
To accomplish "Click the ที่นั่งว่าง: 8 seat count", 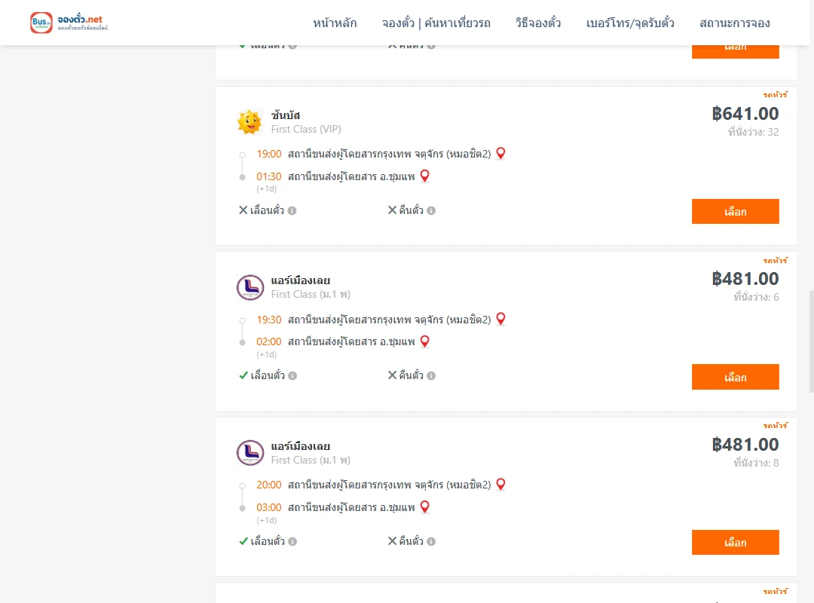I will (x=756, y=463).
